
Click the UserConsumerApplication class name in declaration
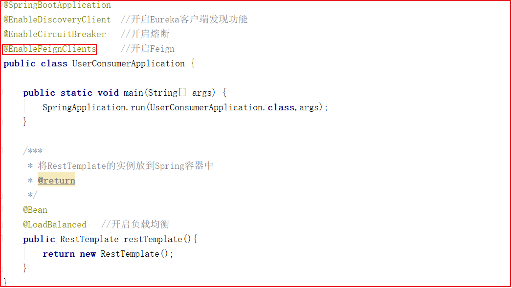click(x=129, y=63)
